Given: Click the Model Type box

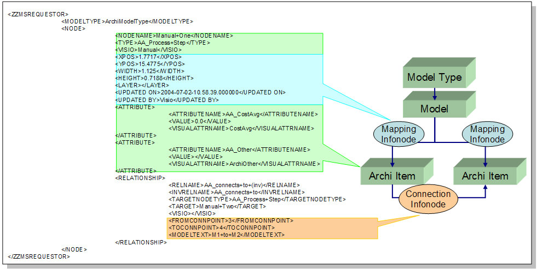Looking at the screenshot, I should click(435, 77).
